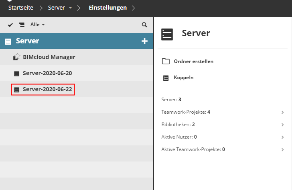The width and height of the screenshot is (292, 190).
Task: Expand Teamwork-Projekte row chevron
Action: (282, 112)
